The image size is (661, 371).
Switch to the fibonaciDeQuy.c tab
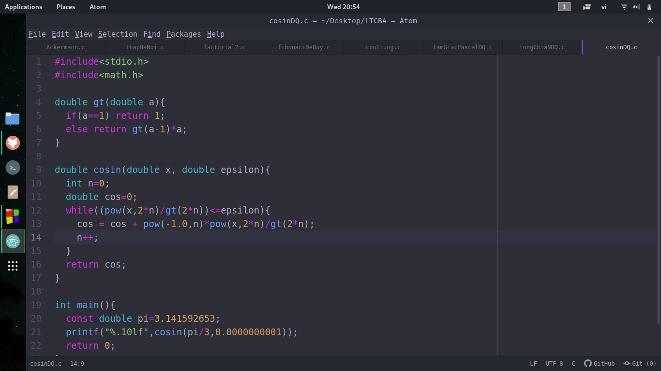coord(304,47)
